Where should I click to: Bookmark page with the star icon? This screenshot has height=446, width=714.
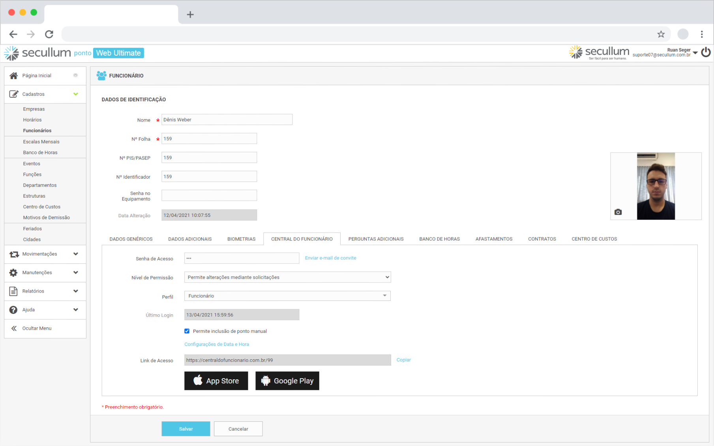[x=661, y=34]
